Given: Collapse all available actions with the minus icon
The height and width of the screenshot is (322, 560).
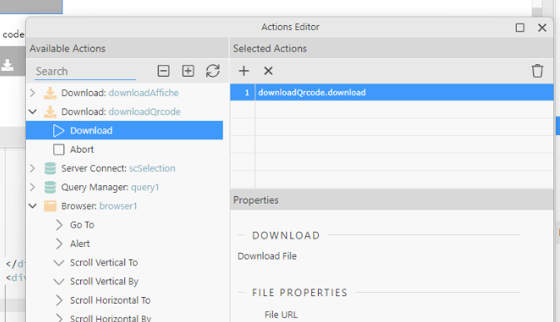Looking at the screenshot, I should [164, 71].
